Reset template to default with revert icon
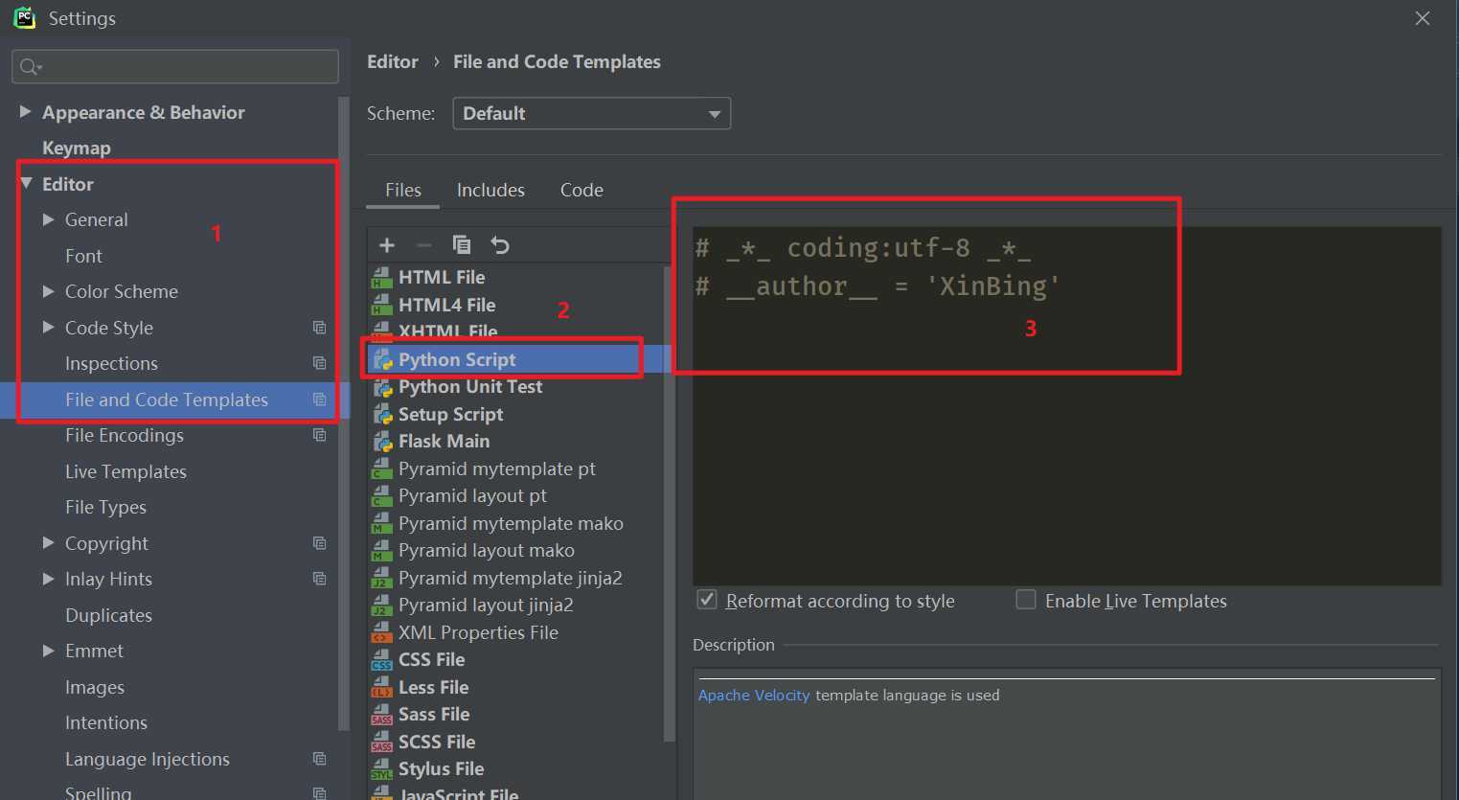 click(x=500, y=245)
